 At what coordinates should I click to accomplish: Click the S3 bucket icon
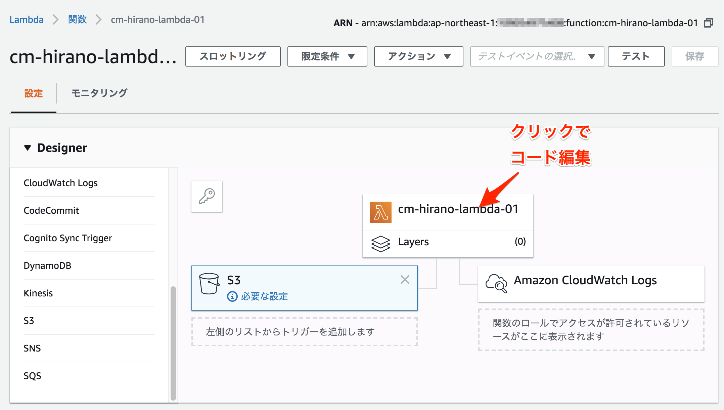coord(209,284)
